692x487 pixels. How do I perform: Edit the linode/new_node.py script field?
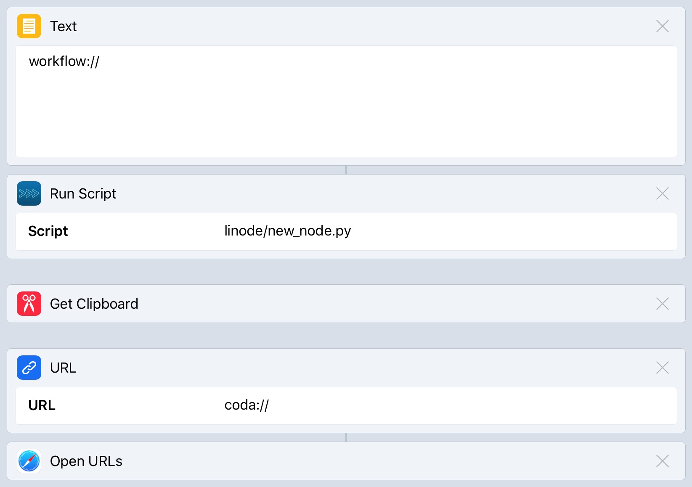coord(288,231)
